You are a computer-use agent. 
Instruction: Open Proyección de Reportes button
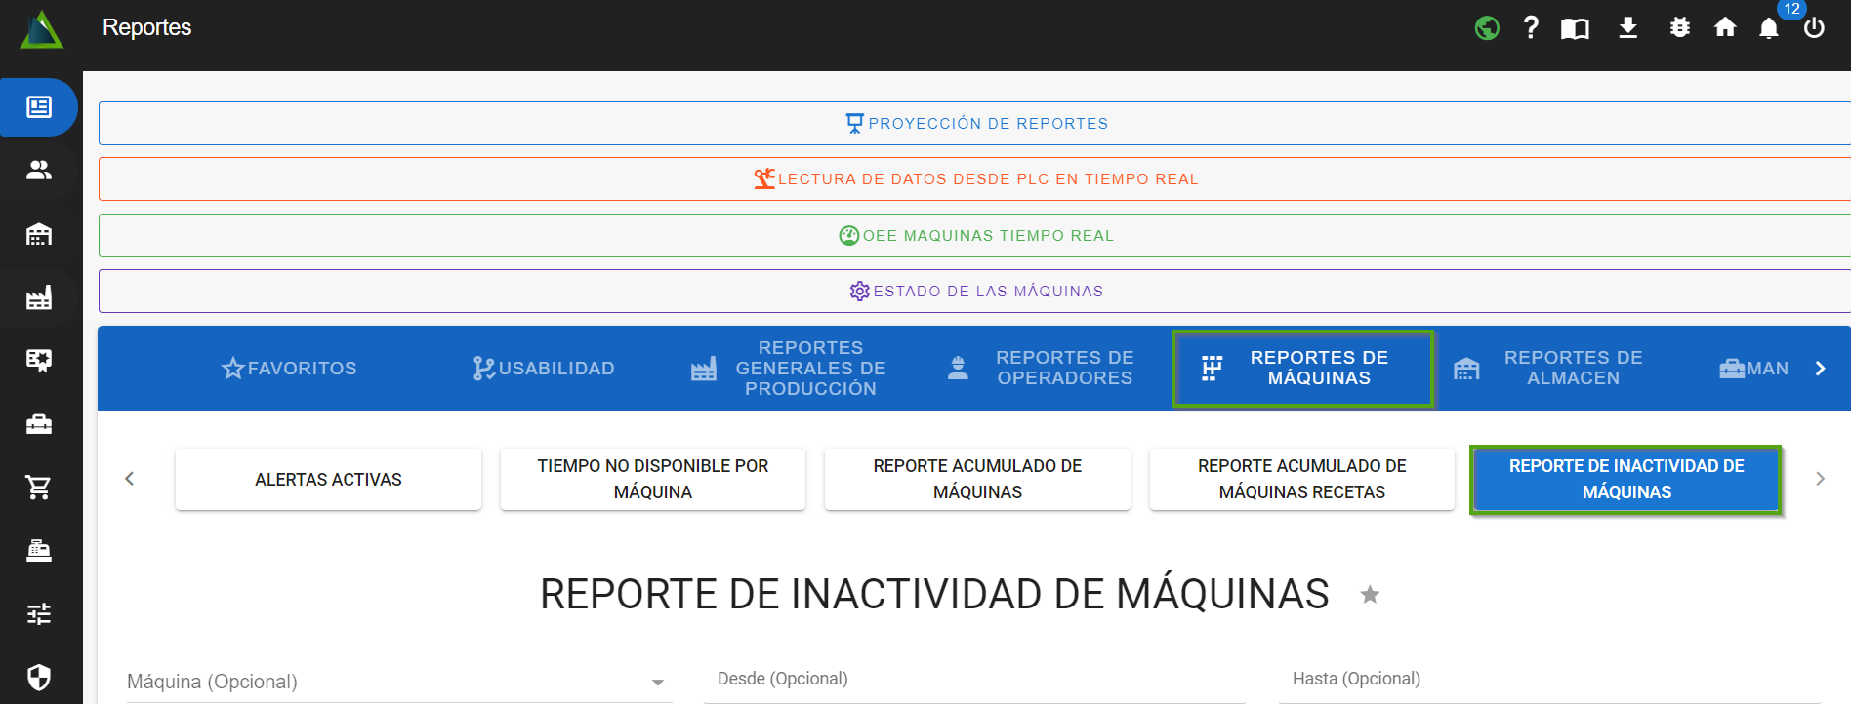[976, 124]
